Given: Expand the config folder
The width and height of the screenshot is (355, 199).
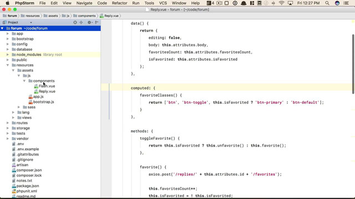Looking at the screenshot, I should (x=8, y=44).
